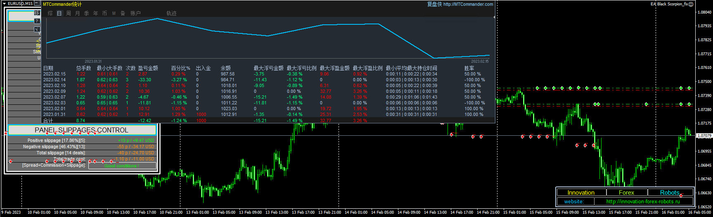Switch to the 月 monthly tab
This screenshot has width=713, height=217.
[78, 13]
